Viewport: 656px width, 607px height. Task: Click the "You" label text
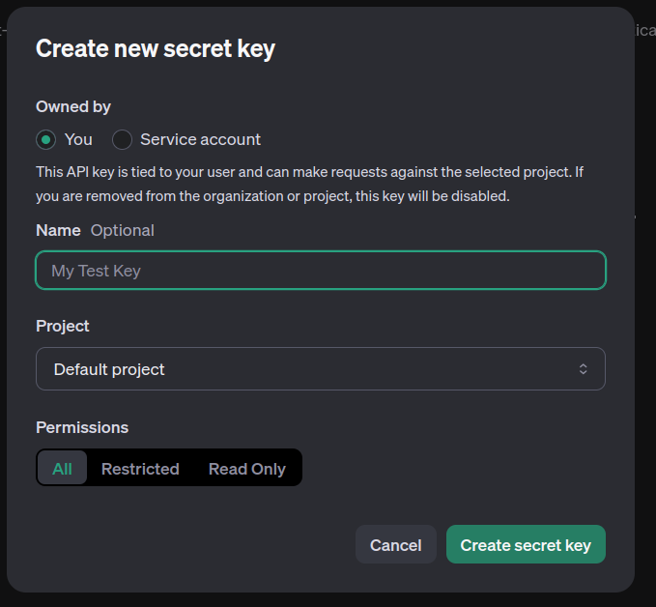pyautogui.click(x=78, y=139)
